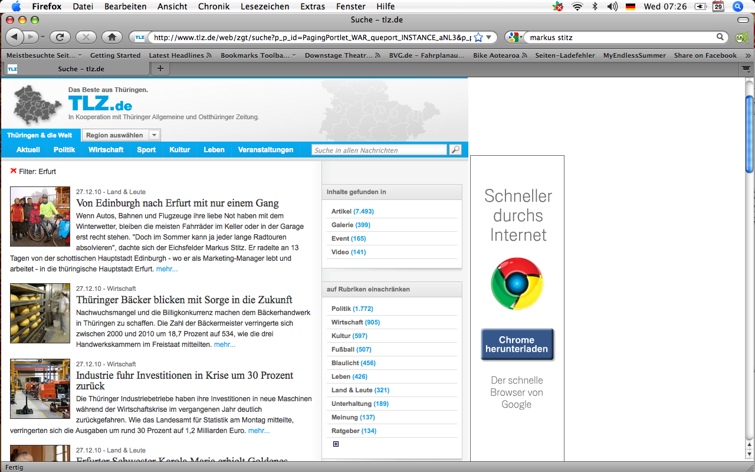Click the Stop loading button
This screenshot has width=755, height=472.
[x=86, y=37]
